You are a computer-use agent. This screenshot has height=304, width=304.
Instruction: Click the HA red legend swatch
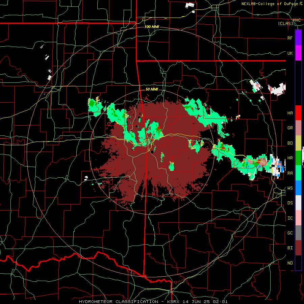point(298,113)
